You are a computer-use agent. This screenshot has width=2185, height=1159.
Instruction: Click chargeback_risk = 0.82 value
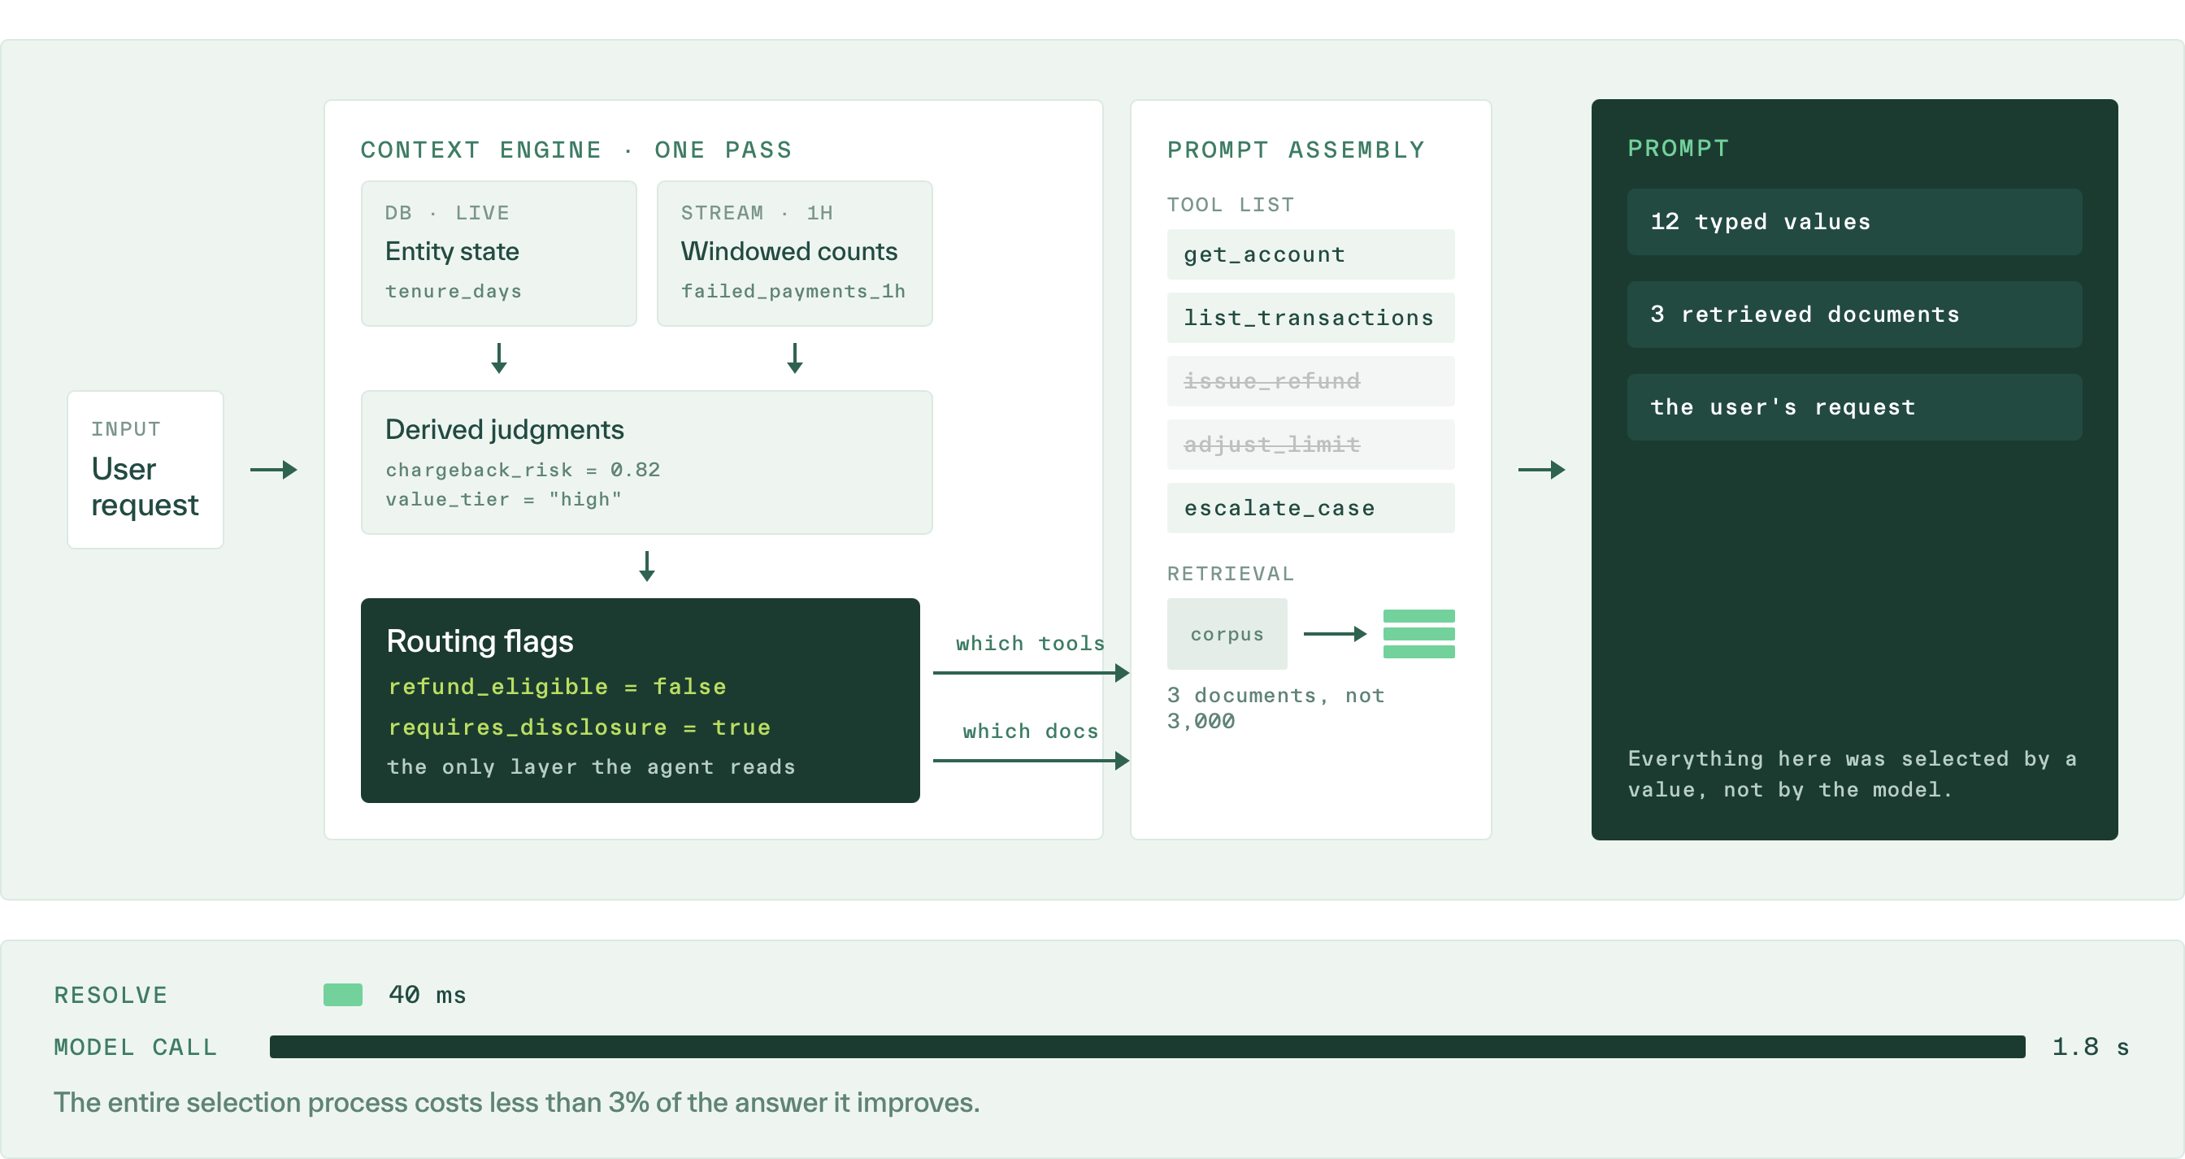(x=523, y=470)
